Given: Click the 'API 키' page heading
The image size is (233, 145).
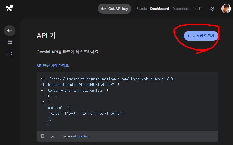Looking at the screenshot, I should (x=46, y=36).
